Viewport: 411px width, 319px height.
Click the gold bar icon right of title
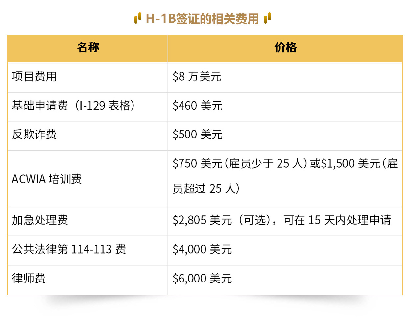pos(267,18)
